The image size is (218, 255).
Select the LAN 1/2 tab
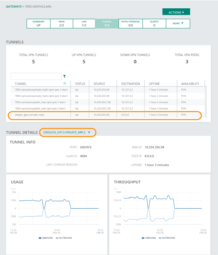coord(84,24)
